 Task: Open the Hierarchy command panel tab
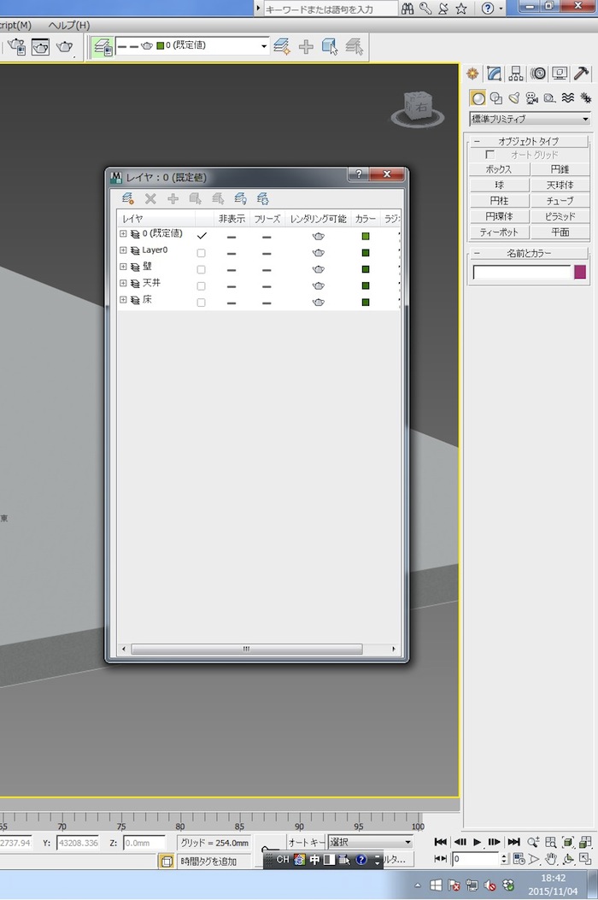click(x=516, y=74)
